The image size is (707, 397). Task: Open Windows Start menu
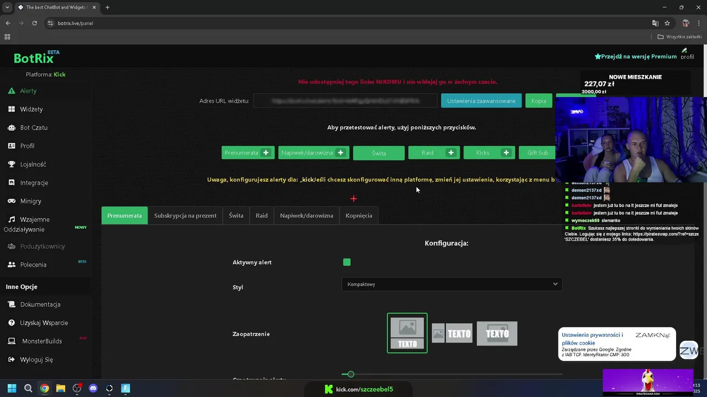click(12, 388)
